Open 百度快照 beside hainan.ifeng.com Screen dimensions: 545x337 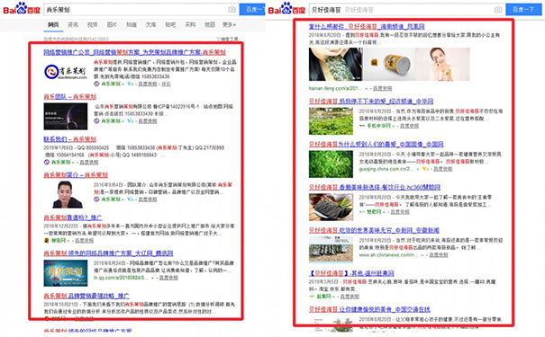pyautogui.click(x=382, y=88)
